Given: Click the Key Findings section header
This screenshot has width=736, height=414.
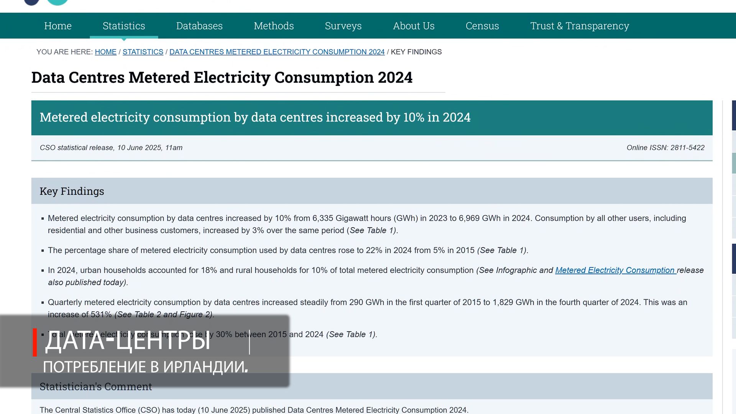Looking at the screenshot, I should [72, 191].
